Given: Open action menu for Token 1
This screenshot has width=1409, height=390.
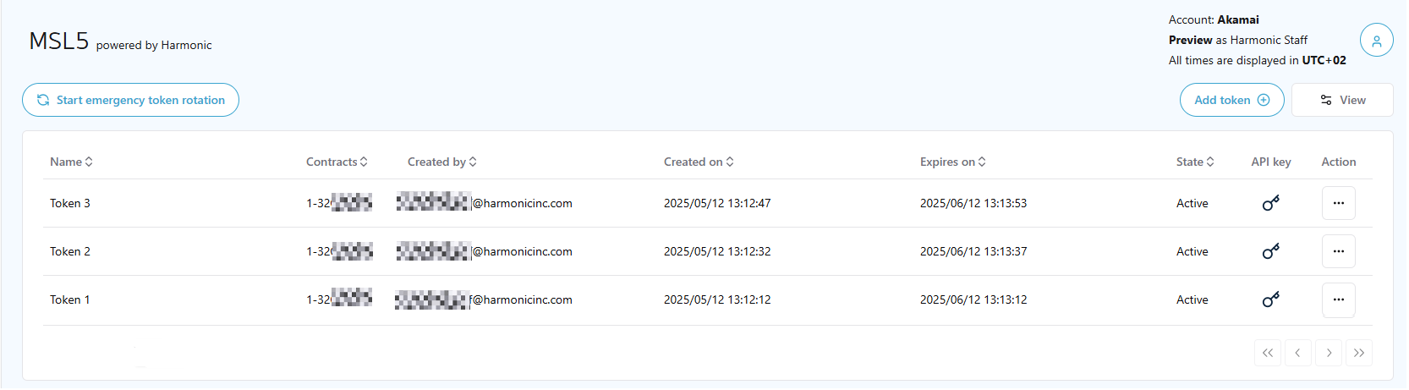Looking at the screenshot, I should point(1338,299).
